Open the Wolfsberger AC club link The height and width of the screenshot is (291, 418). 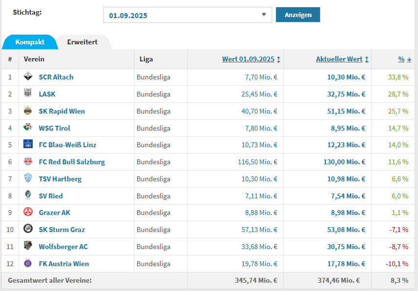click(x=63, y=247)
